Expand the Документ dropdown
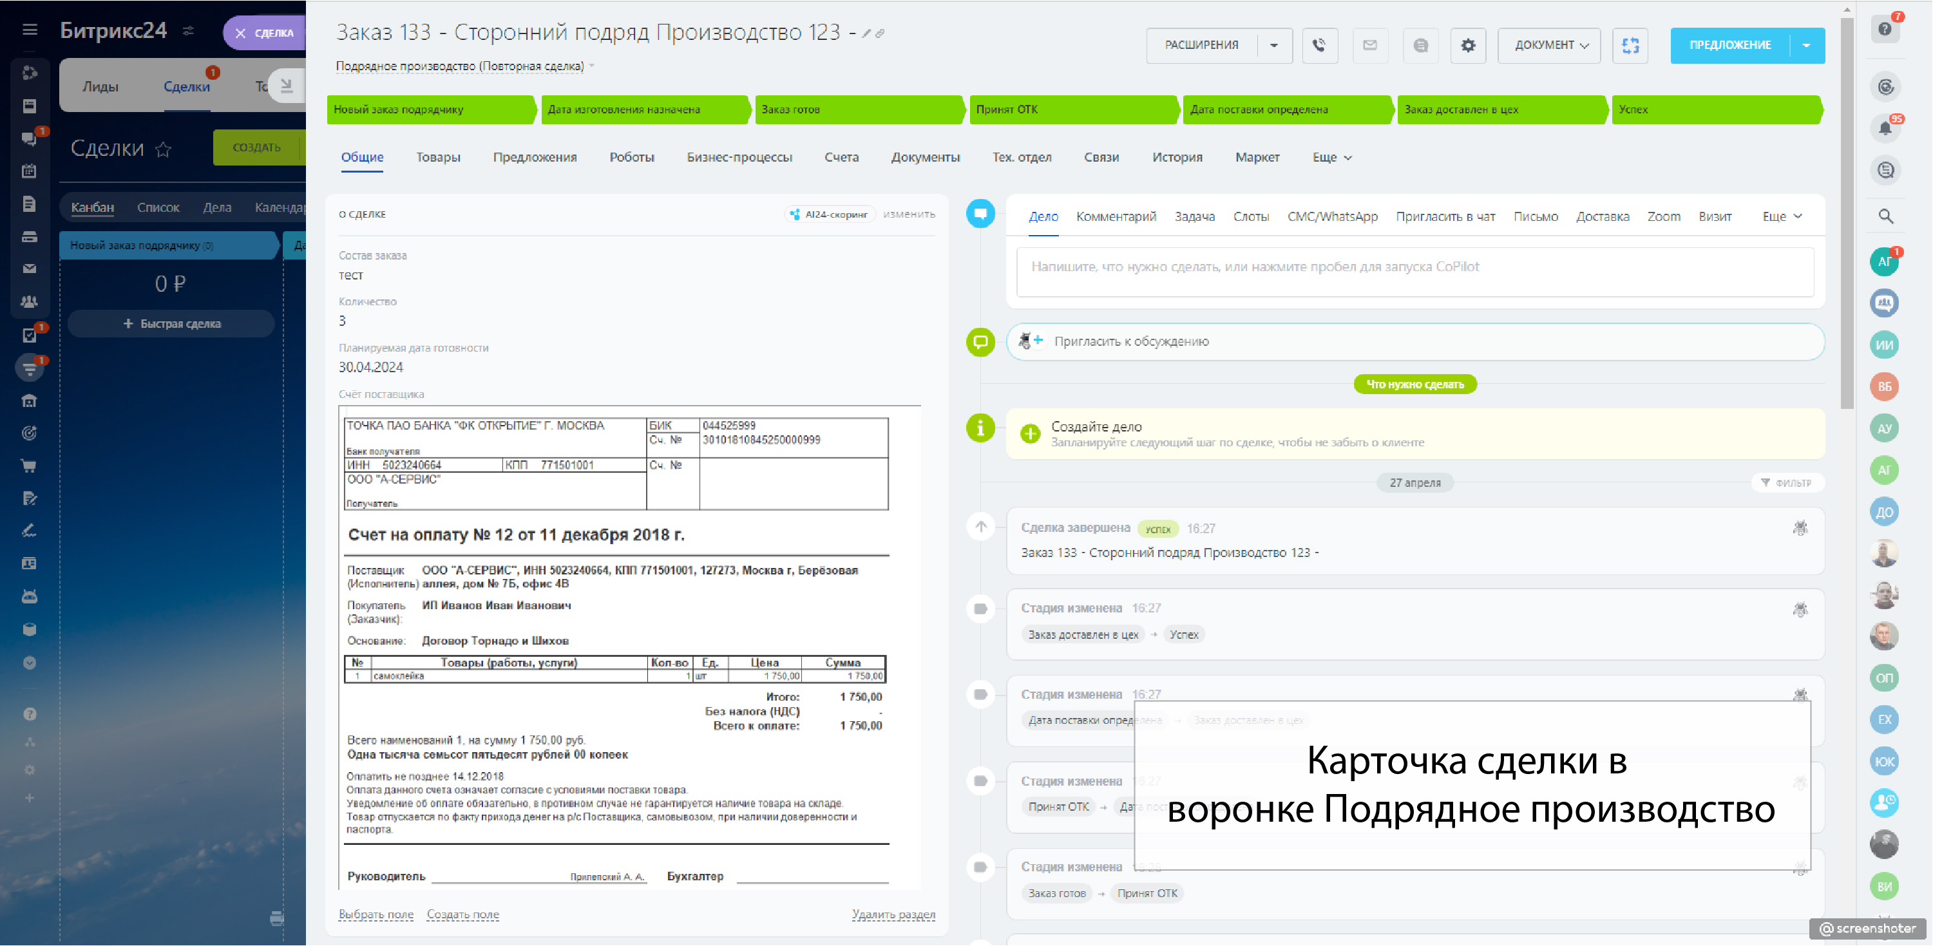 pyautogui.click(x=1550, y=45)
